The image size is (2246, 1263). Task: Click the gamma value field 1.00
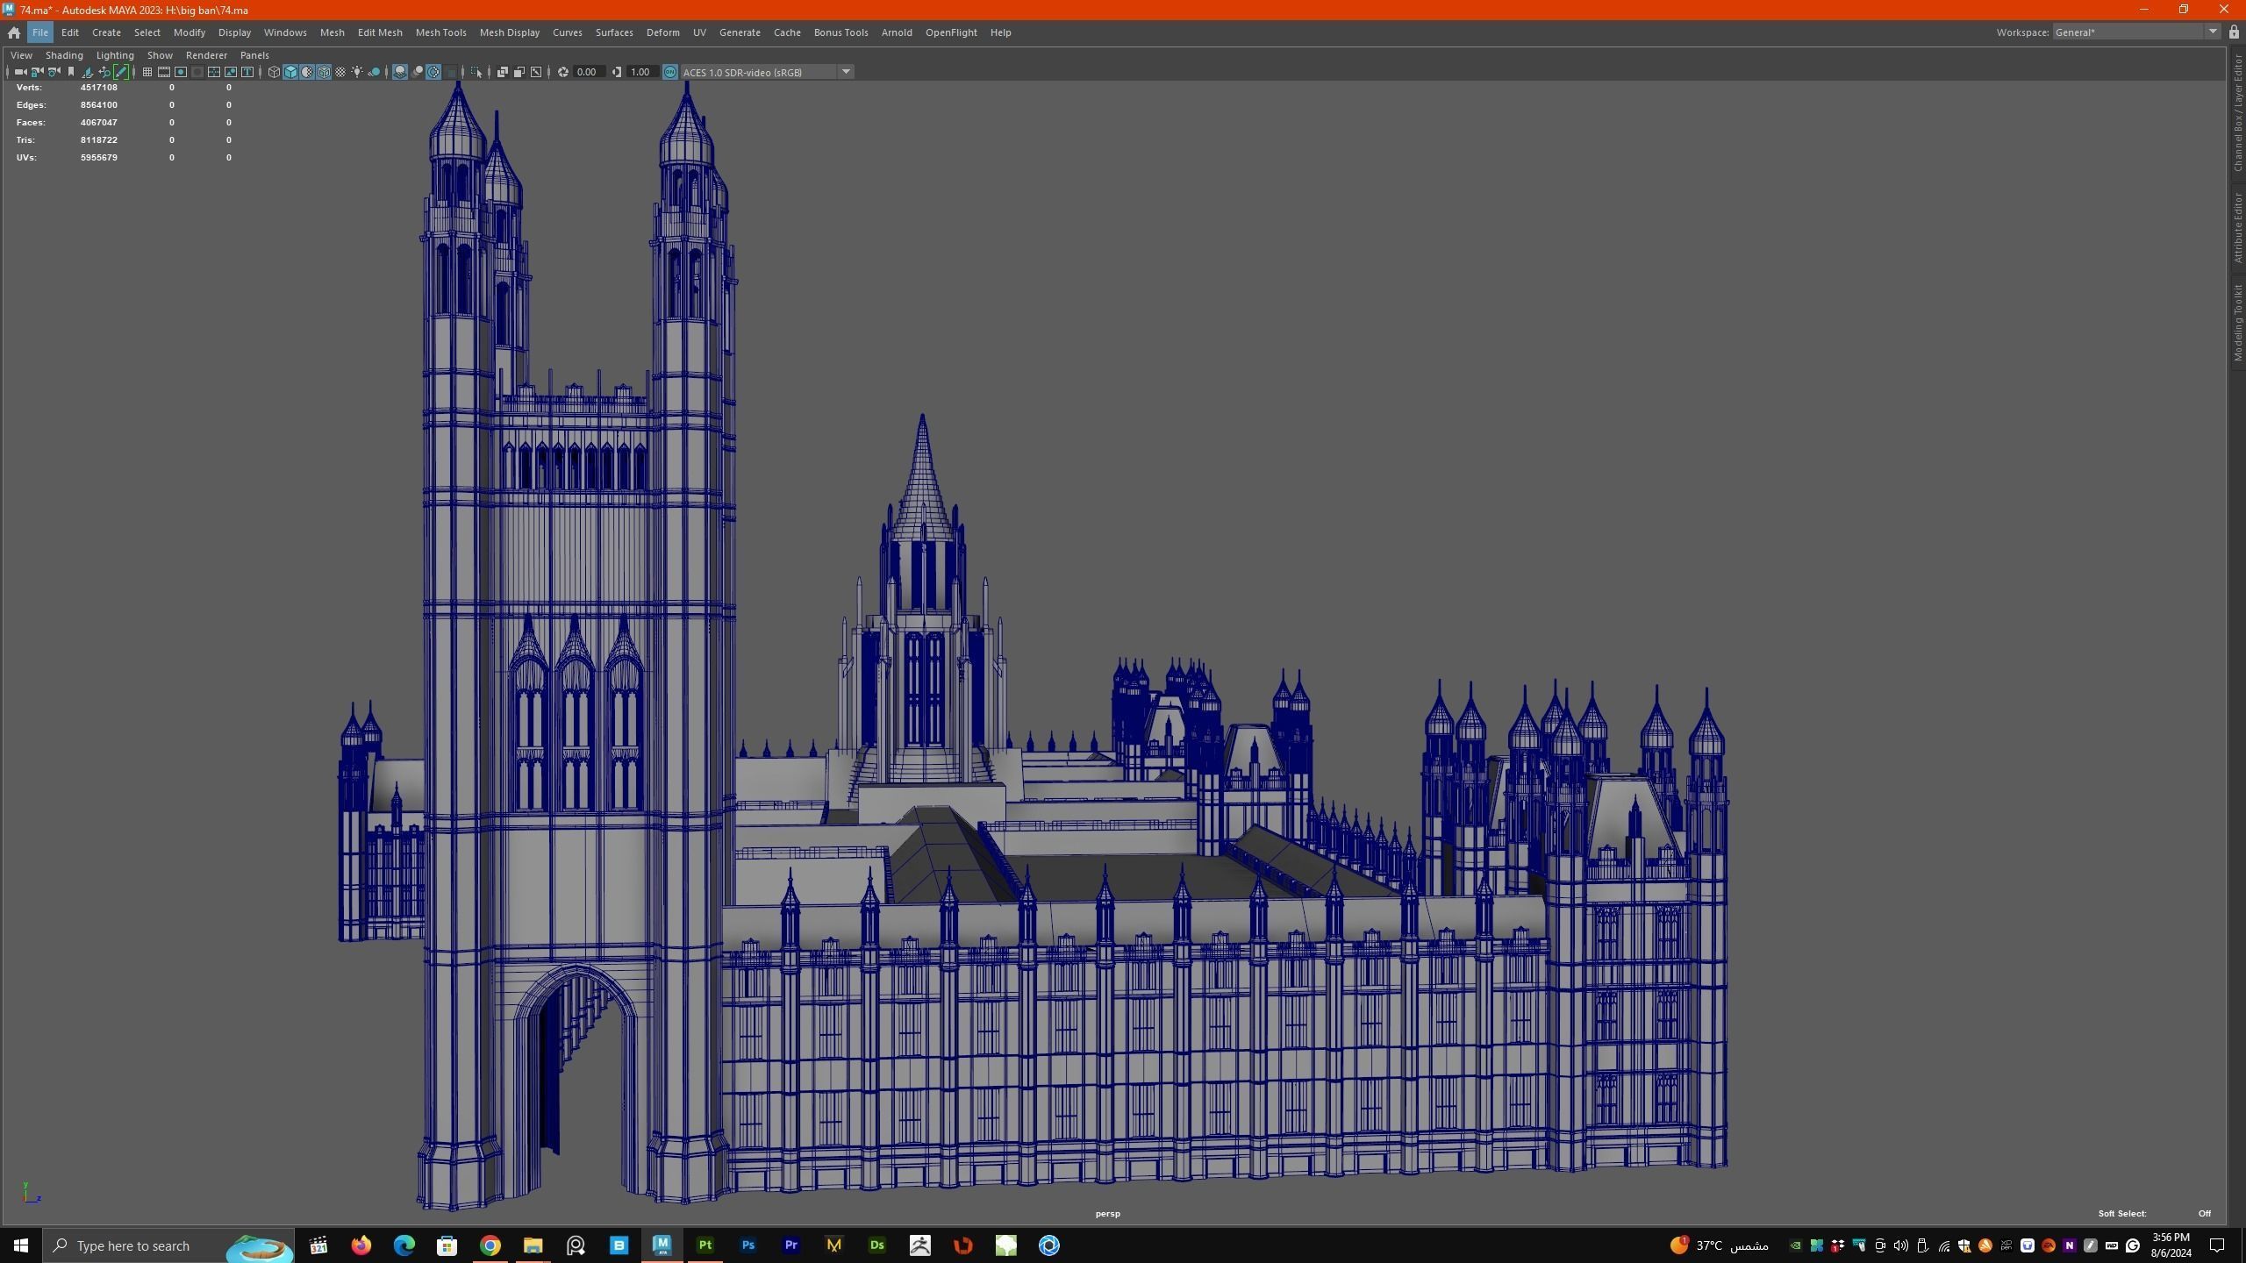click(x=642, y=72)
